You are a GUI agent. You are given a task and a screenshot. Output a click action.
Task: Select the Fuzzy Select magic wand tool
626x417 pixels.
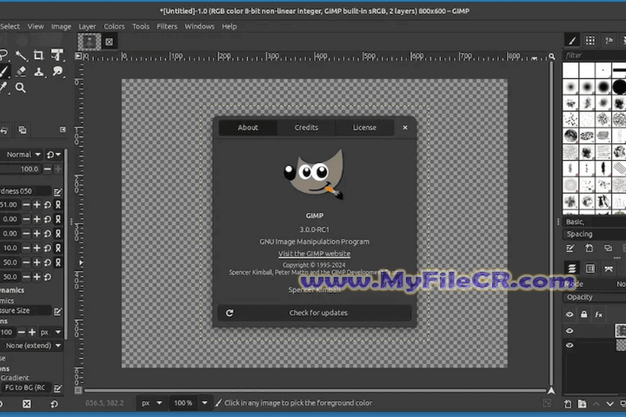[21, 55]
